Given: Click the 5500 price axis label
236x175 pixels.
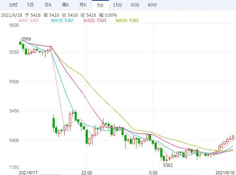Looking at the screenshot, I should coord(14,82).
